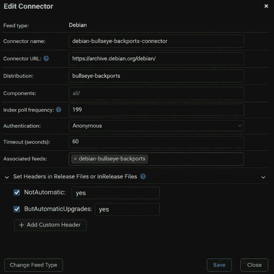Click the Change Feed Type button
The width and height of the screenshot is (274, 274).
(x=34, y=265)
